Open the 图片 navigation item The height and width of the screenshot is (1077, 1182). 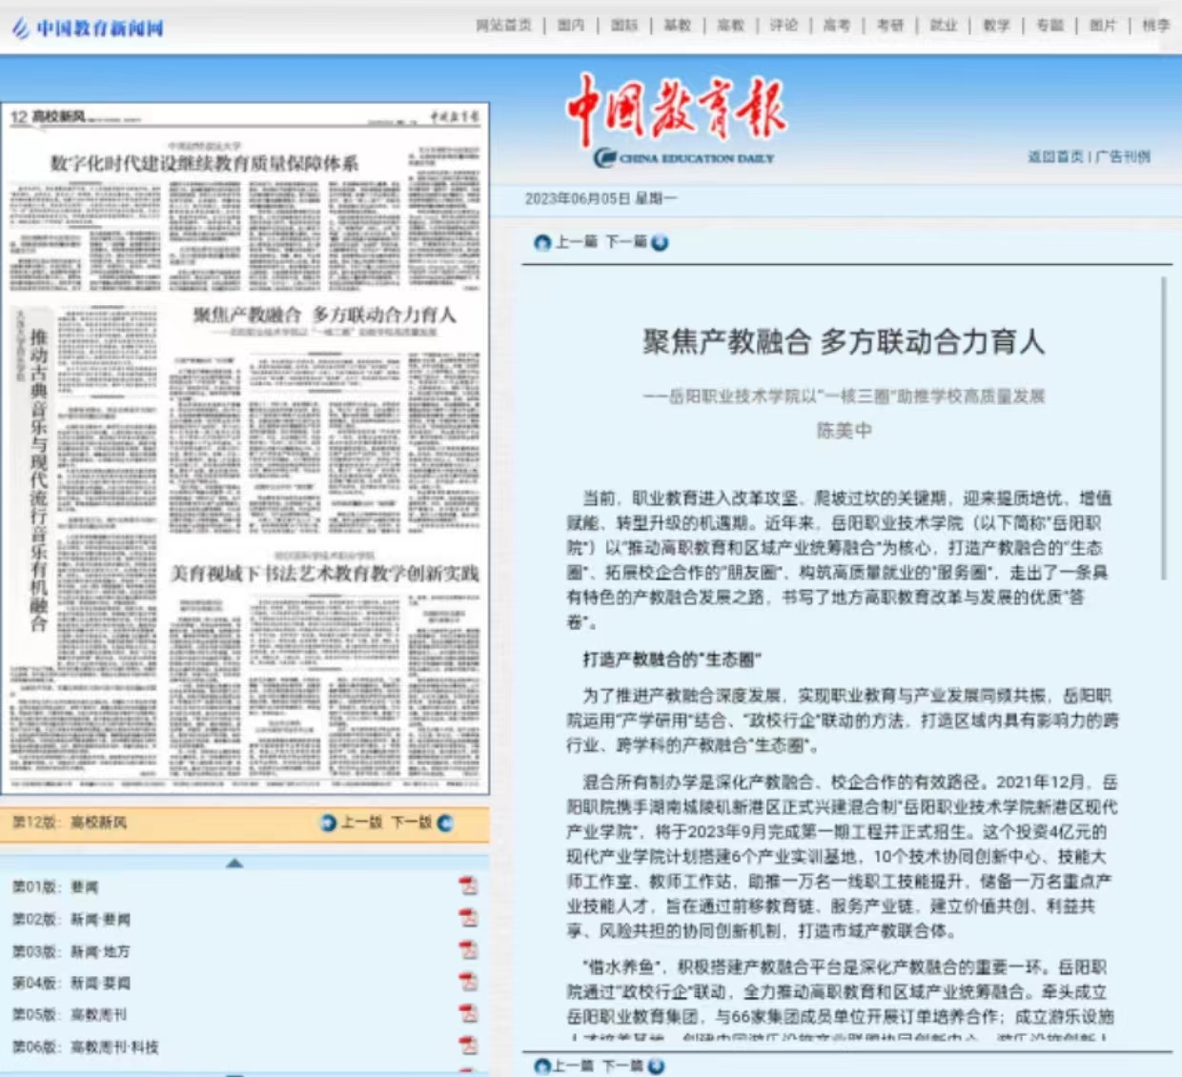[1103, 26]
